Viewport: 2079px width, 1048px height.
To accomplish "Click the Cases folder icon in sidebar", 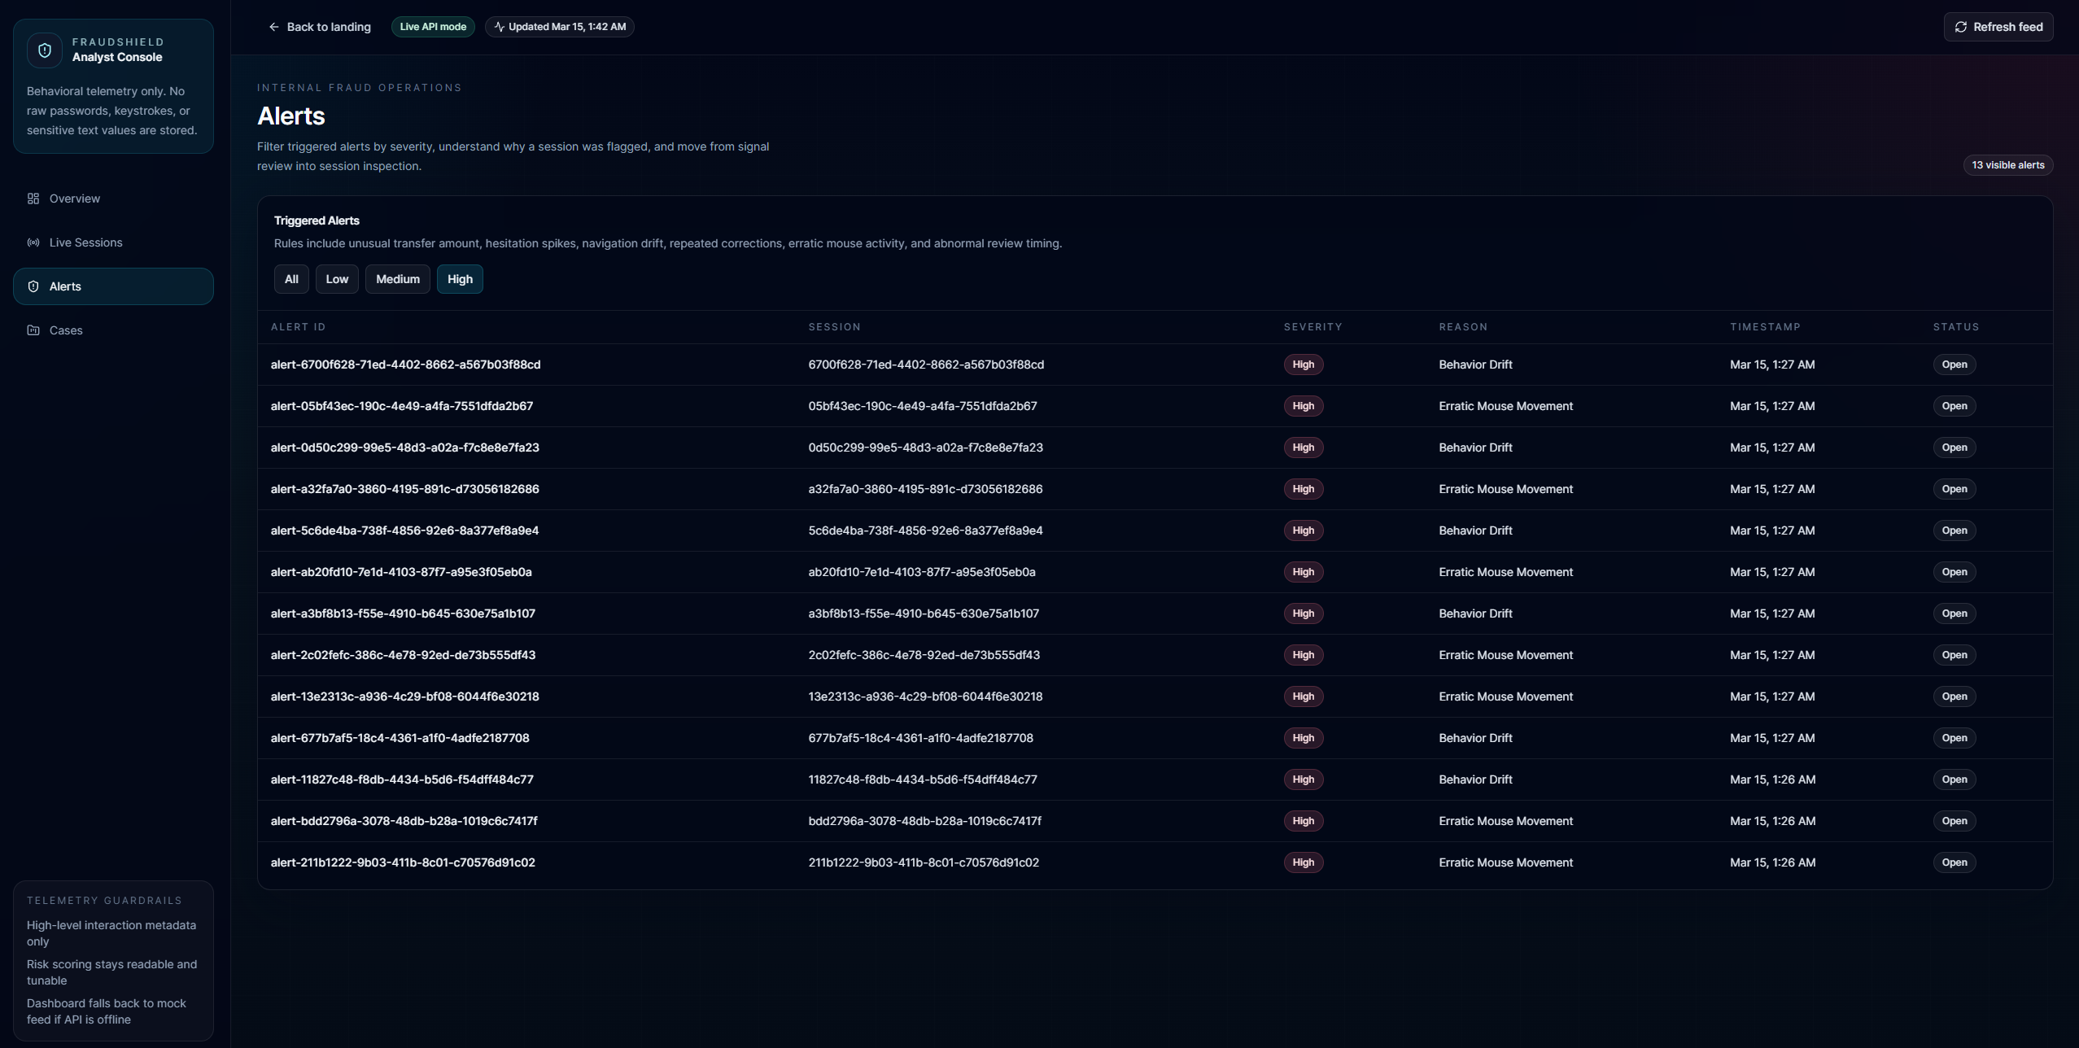I will 33,330.
